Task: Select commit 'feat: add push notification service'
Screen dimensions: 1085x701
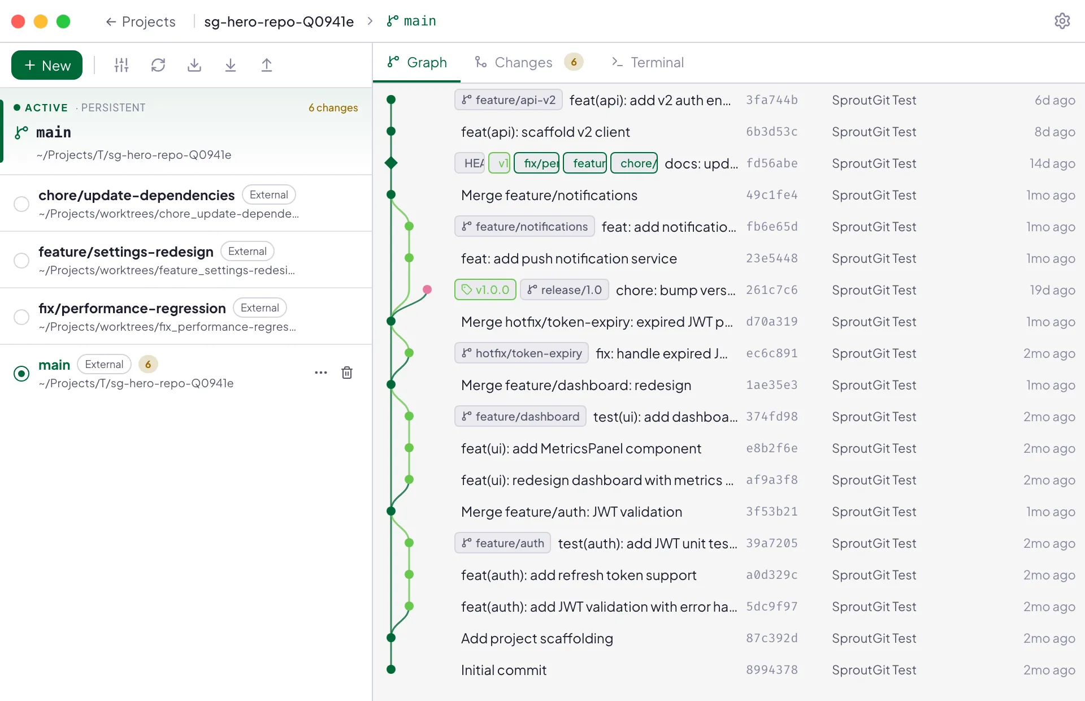Action: pos(728,258)
